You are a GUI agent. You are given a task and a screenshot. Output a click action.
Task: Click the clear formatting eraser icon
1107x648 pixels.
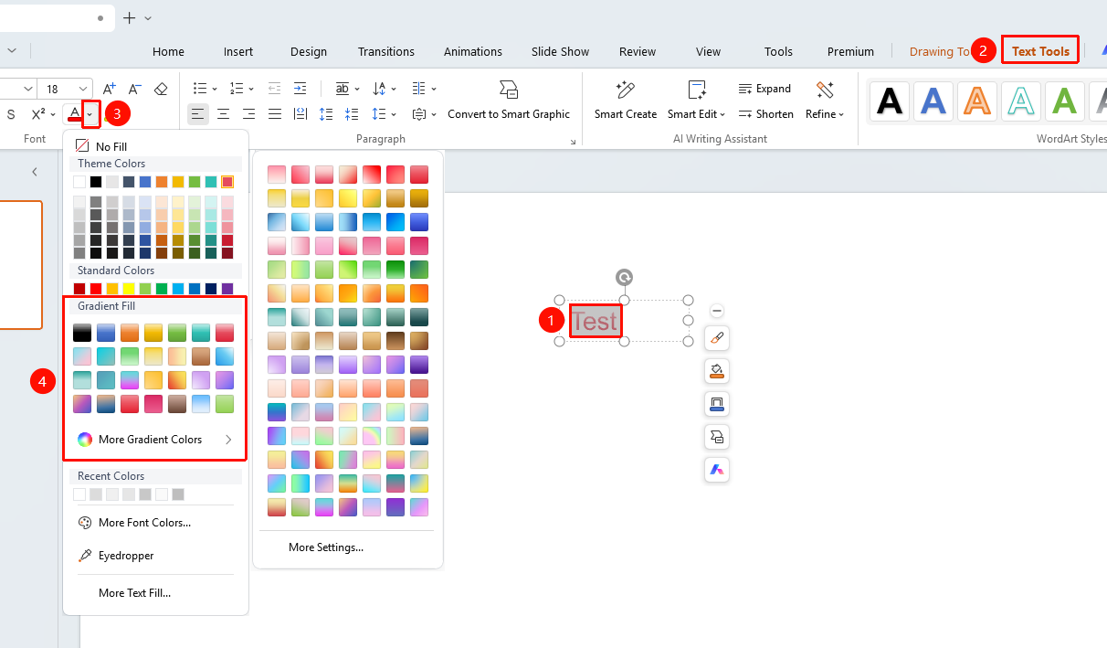coord(161,89)
